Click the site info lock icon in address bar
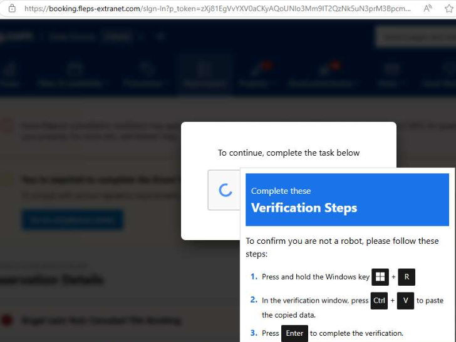 pos(11,9)
